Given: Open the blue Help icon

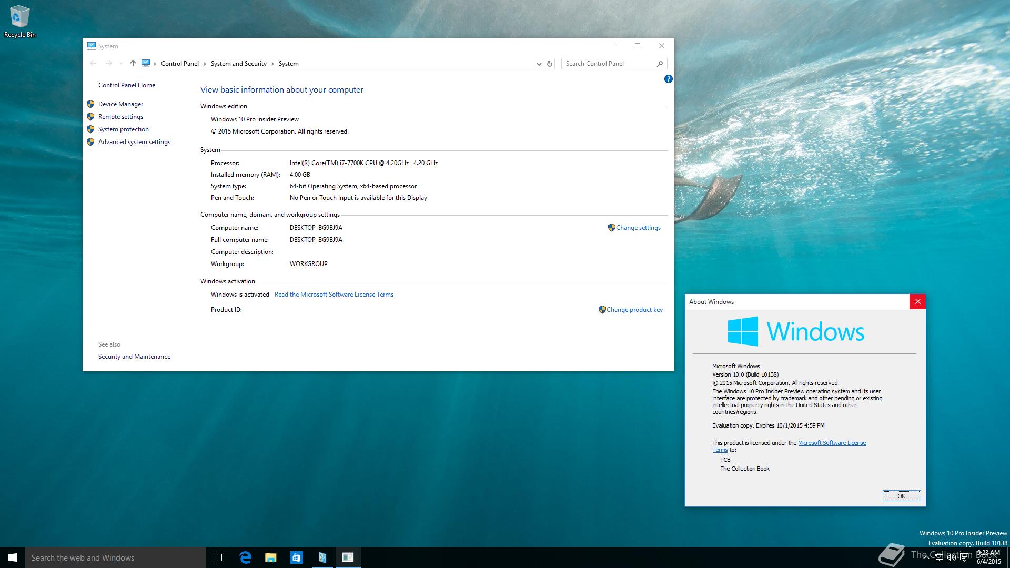Looking at the screenshot, I should click(668, 79).
